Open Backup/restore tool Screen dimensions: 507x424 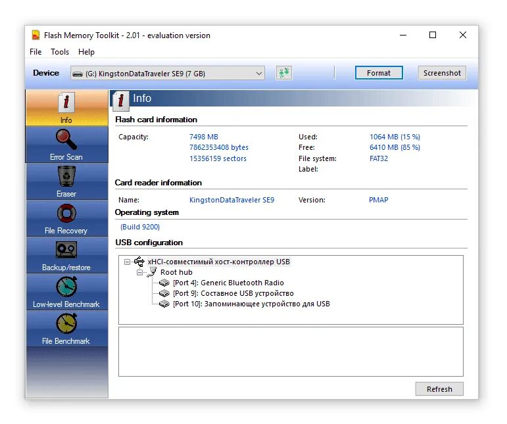click(66, 255)
